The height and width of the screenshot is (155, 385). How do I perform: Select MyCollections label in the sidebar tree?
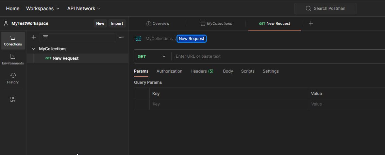[53, 49]
